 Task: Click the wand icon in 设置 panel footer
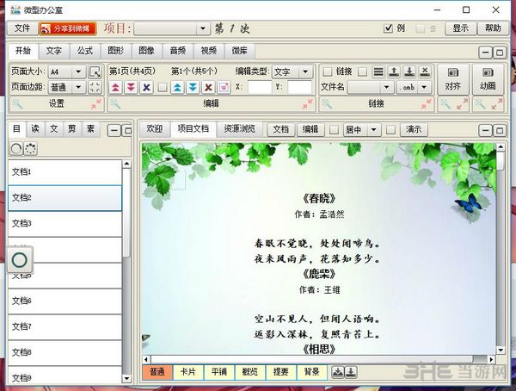coord(17,104)
